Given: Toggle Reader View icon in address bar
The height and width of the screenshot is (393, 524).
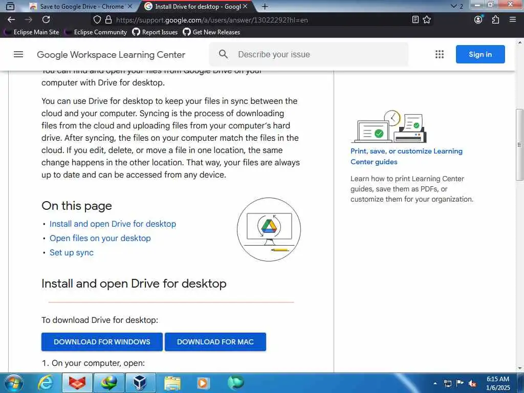Looking at the screenshot, I should tap(416, 20).
